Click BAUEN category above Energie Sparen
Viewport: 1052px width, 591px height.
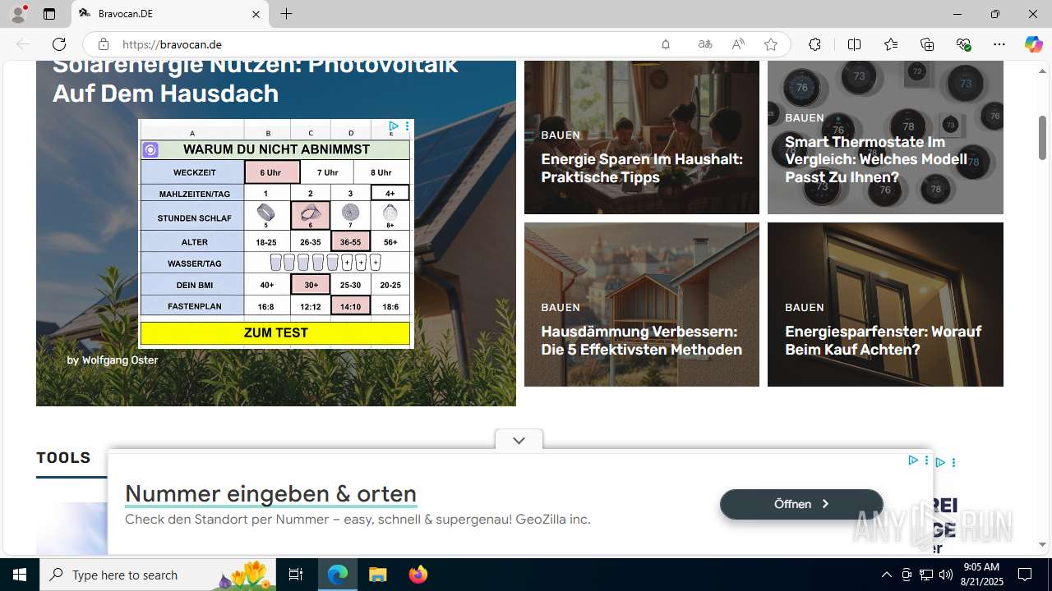tap(561, 135)
